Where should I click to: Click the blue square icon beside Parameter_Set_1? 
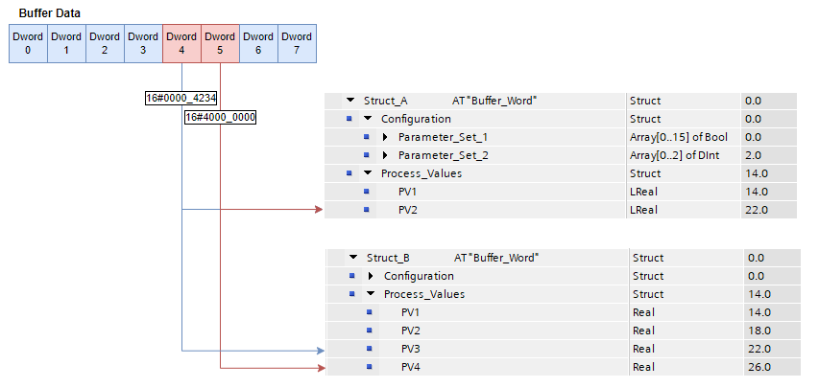point(367,137)
